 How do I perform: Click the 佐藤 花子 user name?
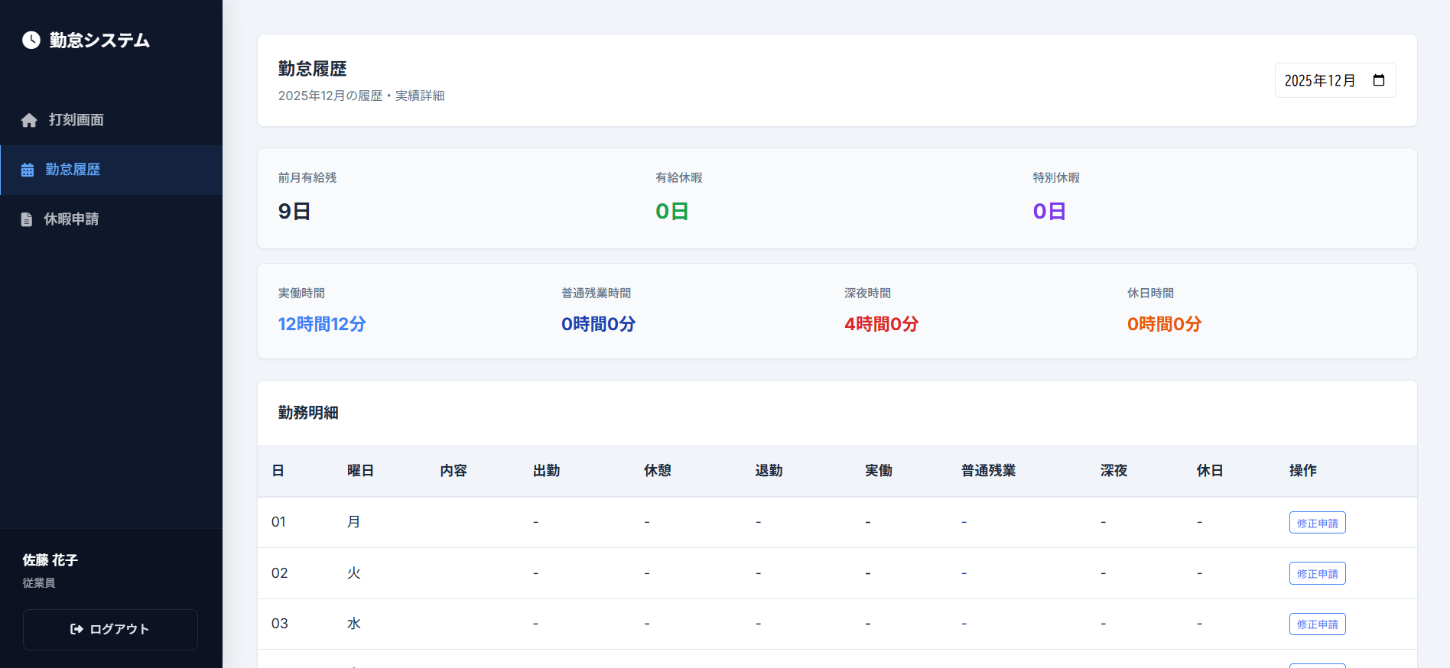coord(50,560)
